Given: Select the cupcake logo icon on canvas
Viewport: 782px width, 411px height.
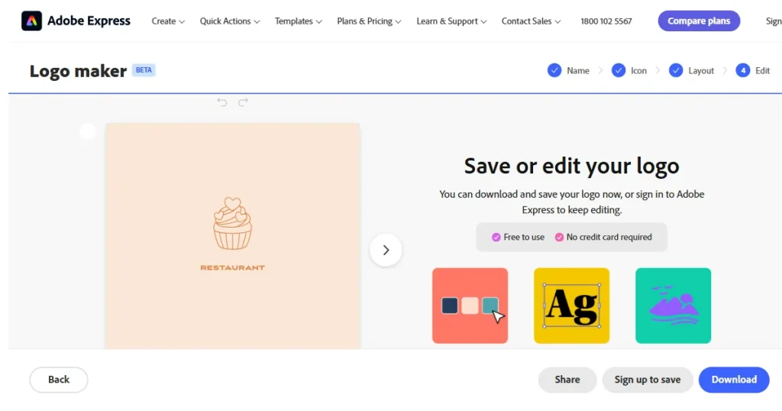Looking at the screenshot, I should [232, 224].
